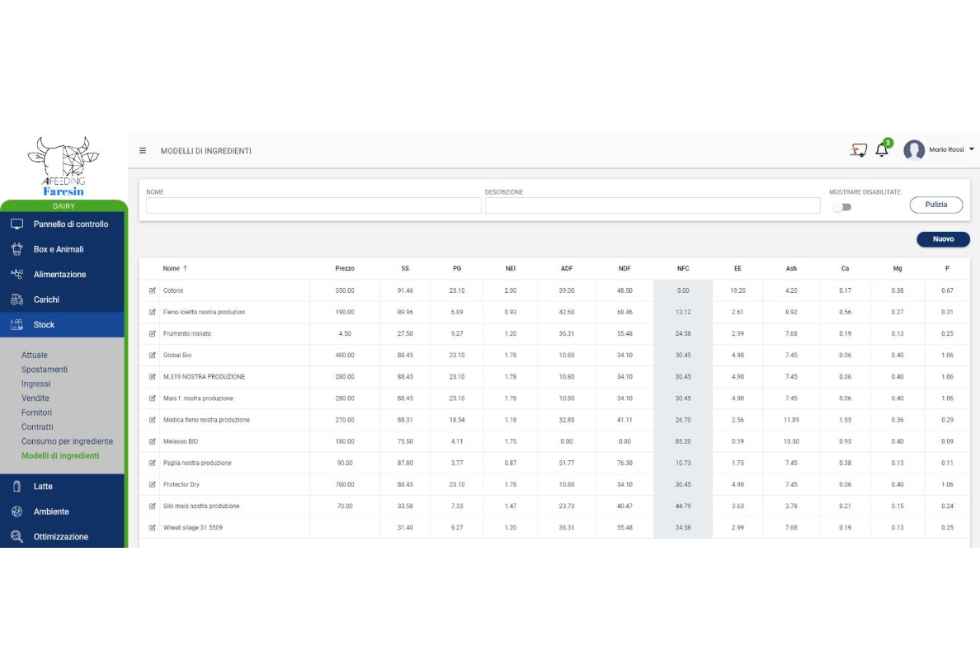Click the Latte bottle icon

16,486
